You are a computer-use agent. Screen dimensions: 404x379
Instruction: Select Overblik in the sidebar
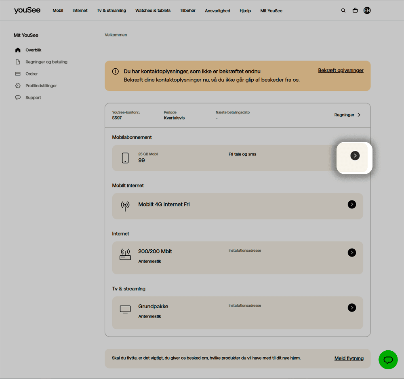point(33,50)
